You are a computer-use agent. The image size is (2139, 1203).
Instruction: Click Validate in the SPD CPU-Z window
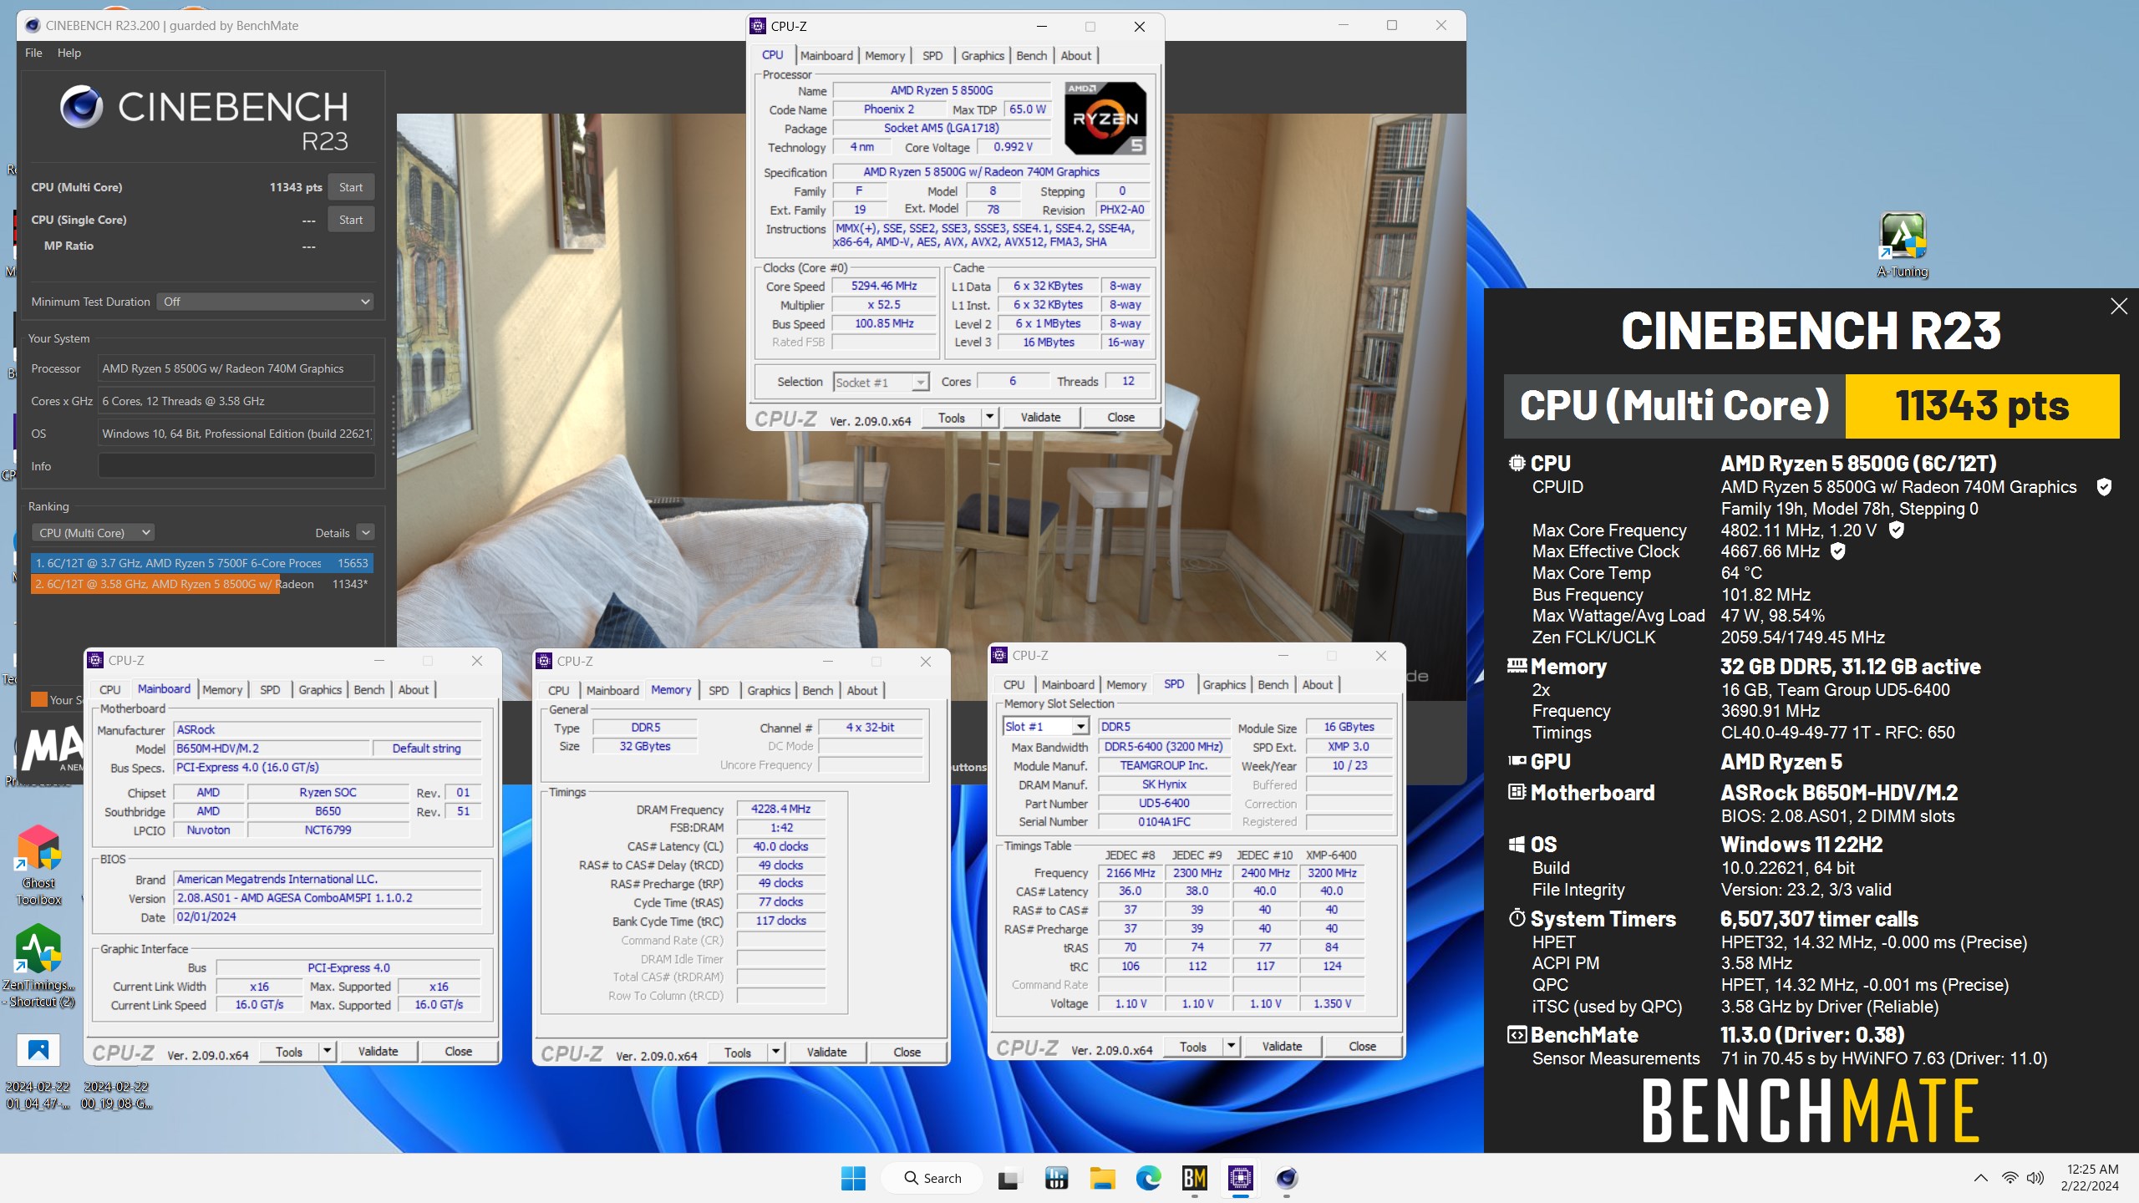click(1282, 1046)
